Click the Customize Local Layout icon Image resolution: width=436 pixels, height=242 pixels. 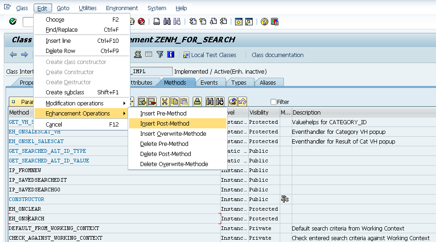[x=275, y=21]
